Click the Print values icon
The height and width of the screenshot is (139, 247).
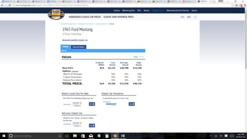coord(139,57)
